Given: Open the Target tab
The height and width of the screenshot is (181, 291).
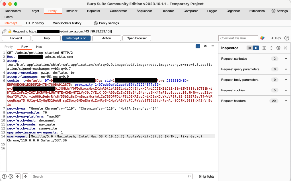Looking at the screenshot, I should point(34,11).
